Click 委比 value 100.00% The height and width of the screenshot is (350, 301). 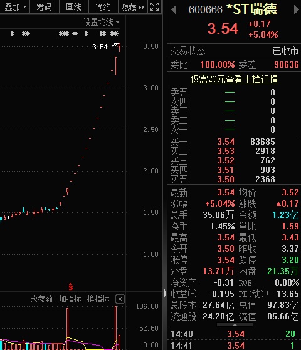(x=217, y=64)
